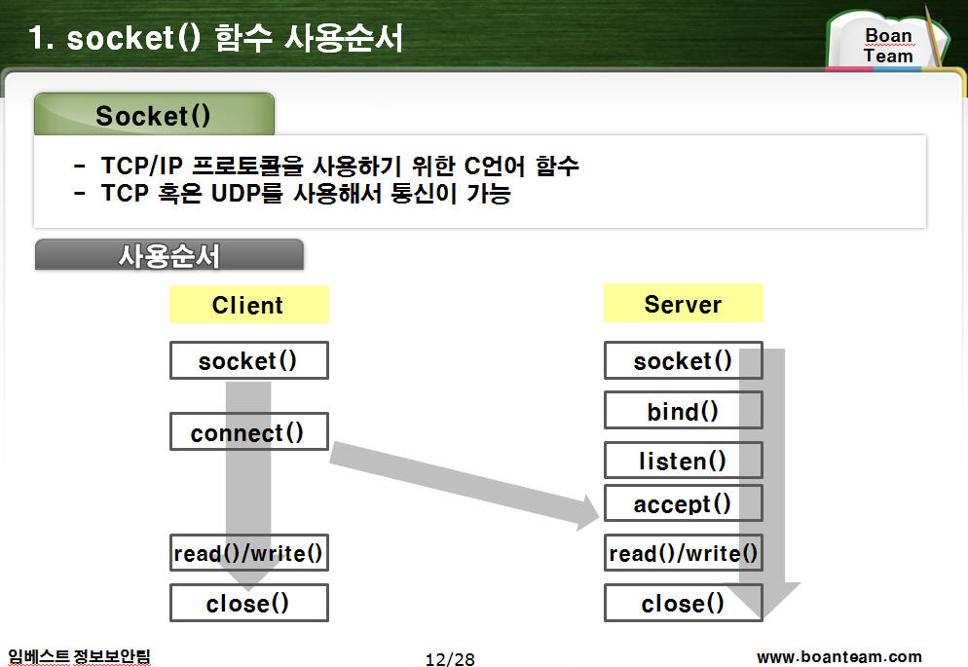Click the line 'TCP 혹은 UDP를 사용해서 통신이 가능'
Screen dimensions: 968x667
click(x=306, y=193)
